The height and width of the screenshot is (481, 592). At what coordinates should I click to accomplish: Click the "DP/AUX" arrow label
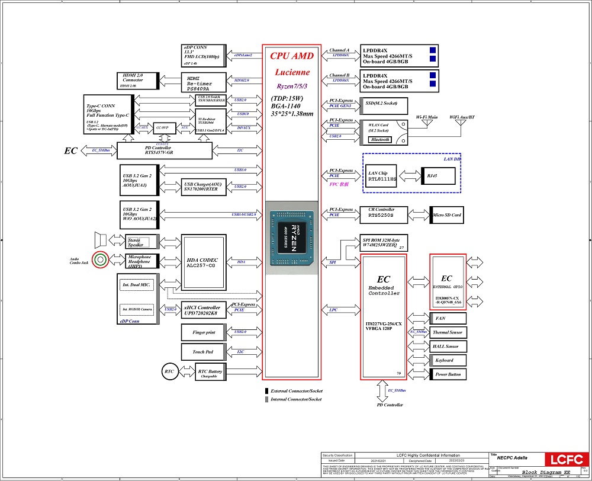(244, 128)
